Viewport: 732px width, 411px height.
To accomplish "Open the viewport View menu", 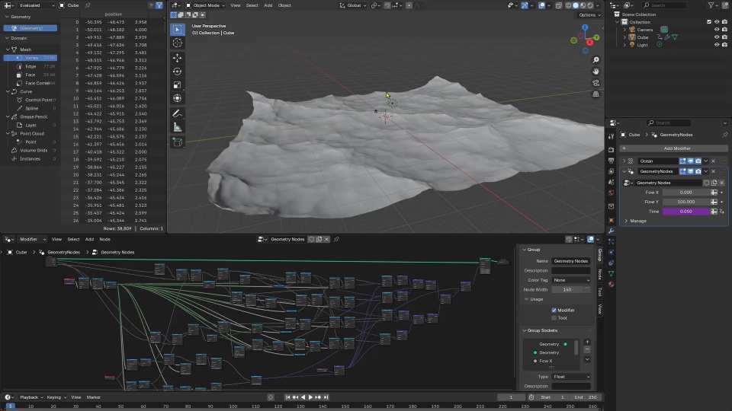I will click(x=236, y=5).
